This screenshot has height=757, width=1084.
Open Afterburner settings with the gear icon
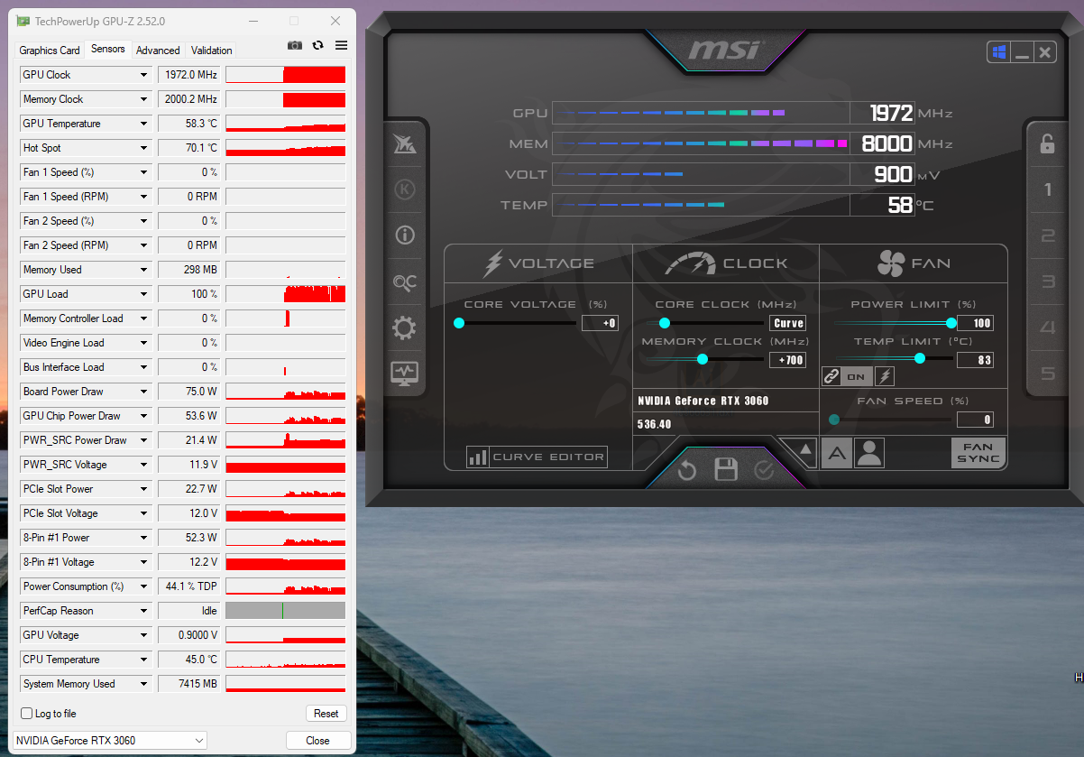(404, 328)
